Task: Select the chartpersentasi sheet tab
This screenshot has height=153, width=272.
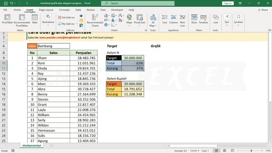Action: pos(32,145)
